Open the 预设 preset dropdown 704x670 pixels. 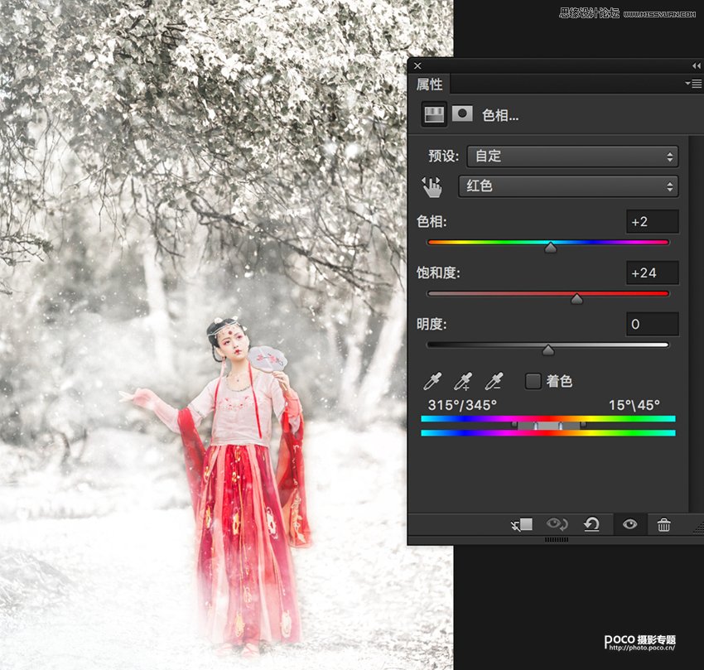pyautogui.click(x=572, y=156)
